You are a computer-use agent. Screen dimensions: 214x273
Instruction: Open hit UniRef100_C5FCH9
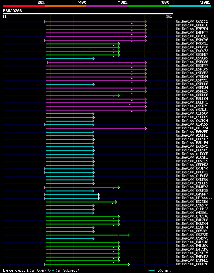(192, 183)
